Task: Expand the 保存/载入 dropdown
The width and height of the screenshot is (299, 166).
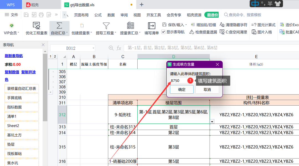Action: [x=186, y=25]
